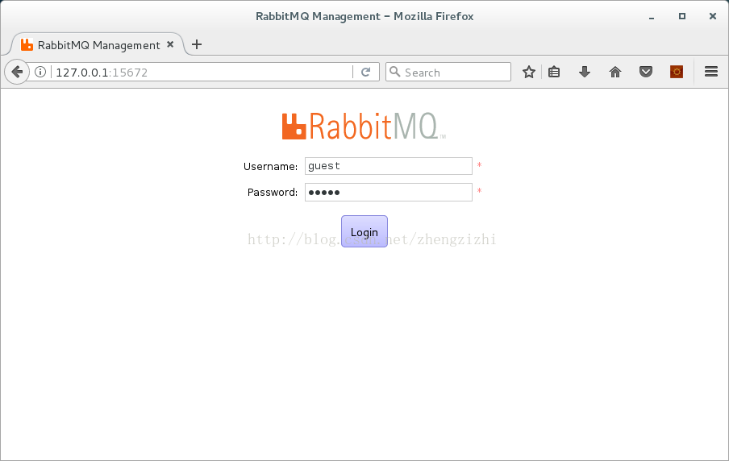729x461 pixels.
Task: Focus the Firefox Search field
Action: click(448, 72)
